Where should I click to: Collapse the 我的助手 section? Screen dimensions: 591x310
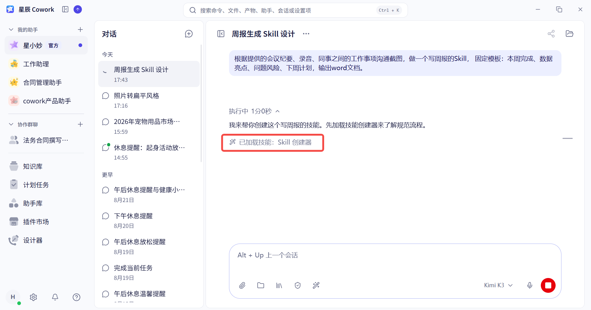(11, 30)
